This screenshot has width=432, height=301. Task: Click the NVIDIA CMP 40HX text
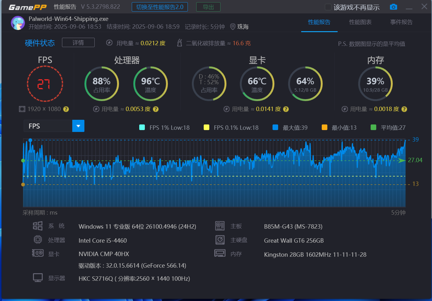click(104, 254)
